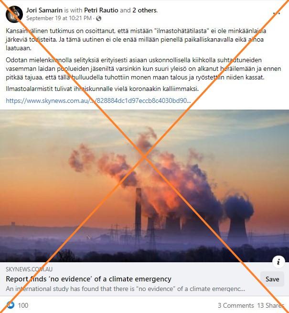View the 100 reactions count list
This screenshot has height=313, width=289.
(x=23, y=305)
